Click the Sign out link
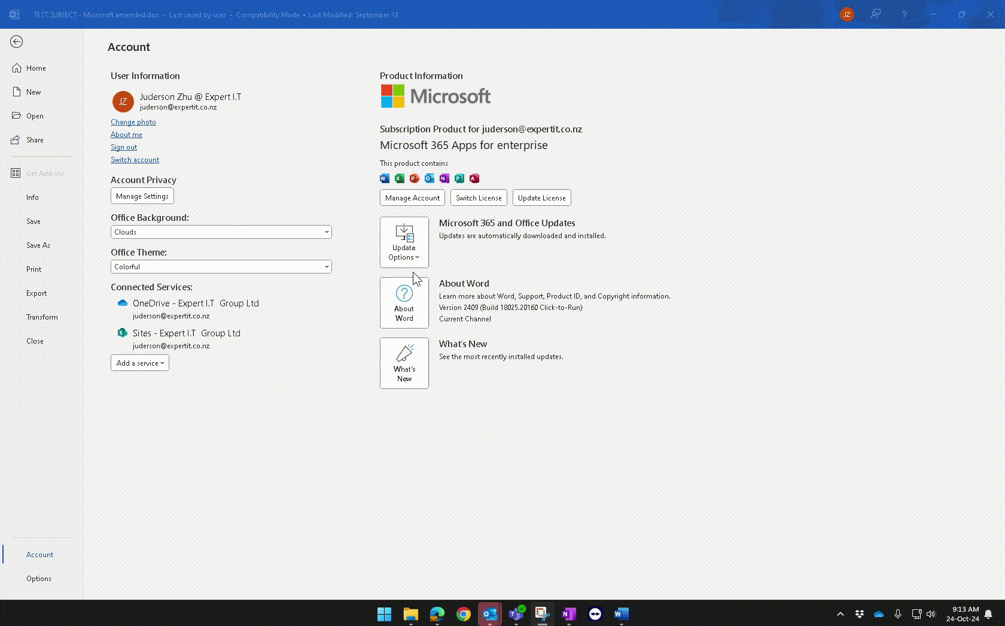Screen dimensions: 1005x626 click(x=124, y=147)
